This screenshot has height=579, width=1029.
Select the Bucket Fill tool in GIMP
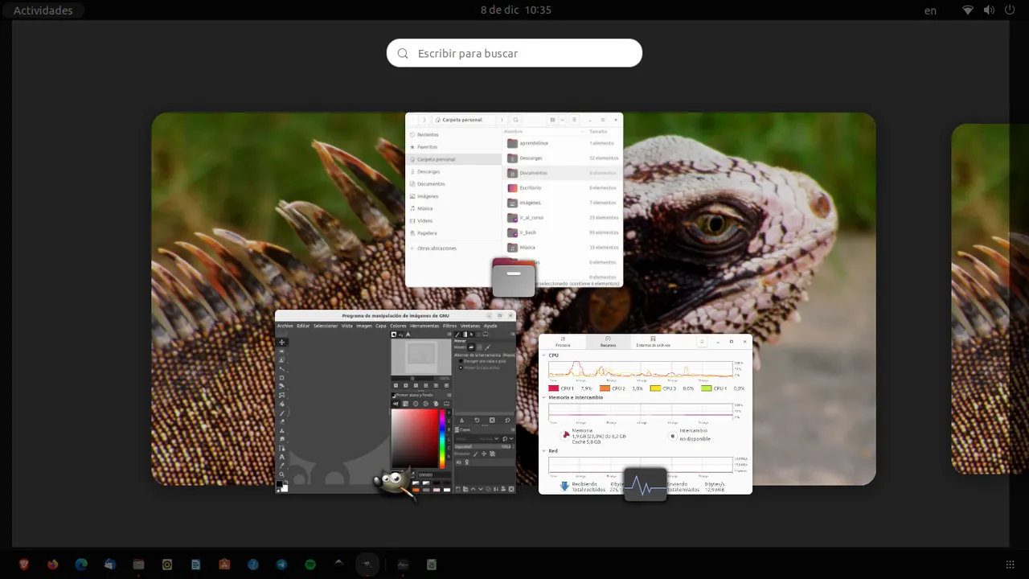click(282, 404)
